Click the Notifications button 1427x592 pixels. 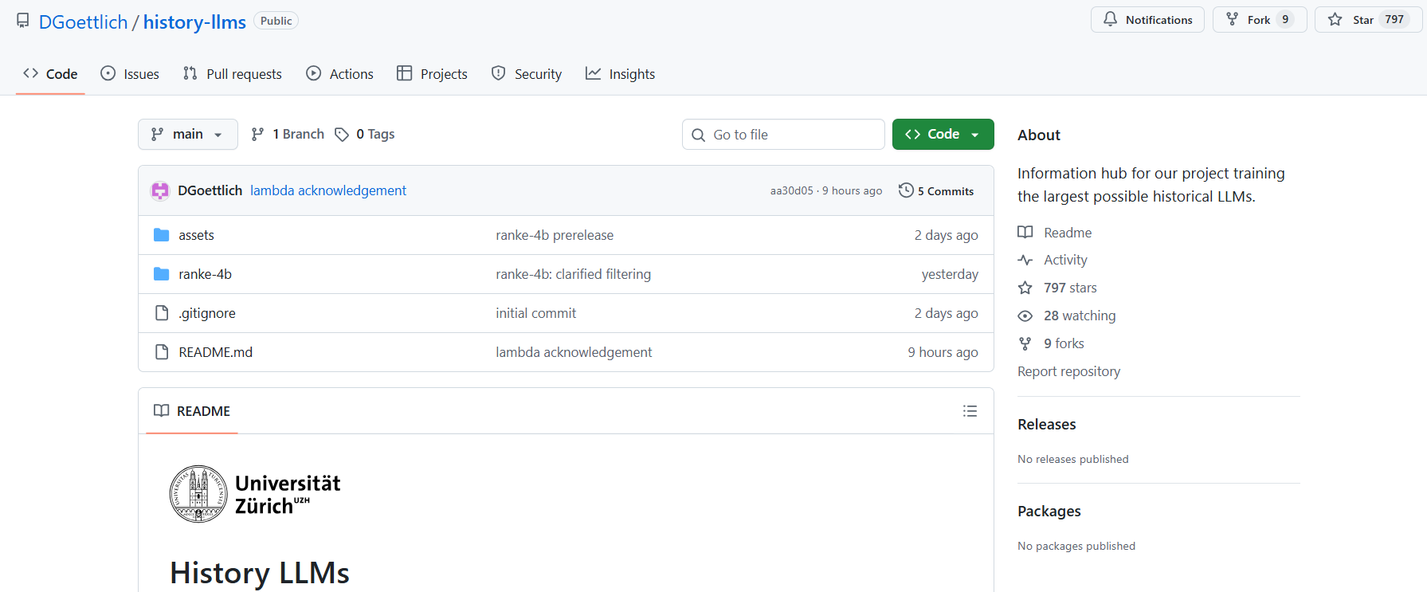1147,19
